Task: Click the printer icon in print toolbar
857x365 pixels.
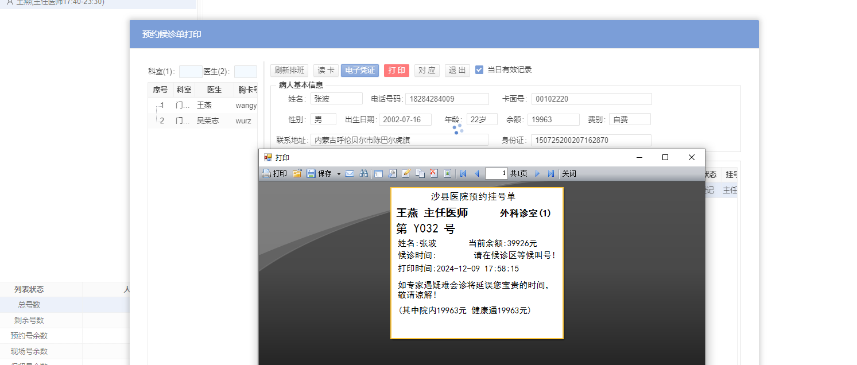Action: click(266, 173)
